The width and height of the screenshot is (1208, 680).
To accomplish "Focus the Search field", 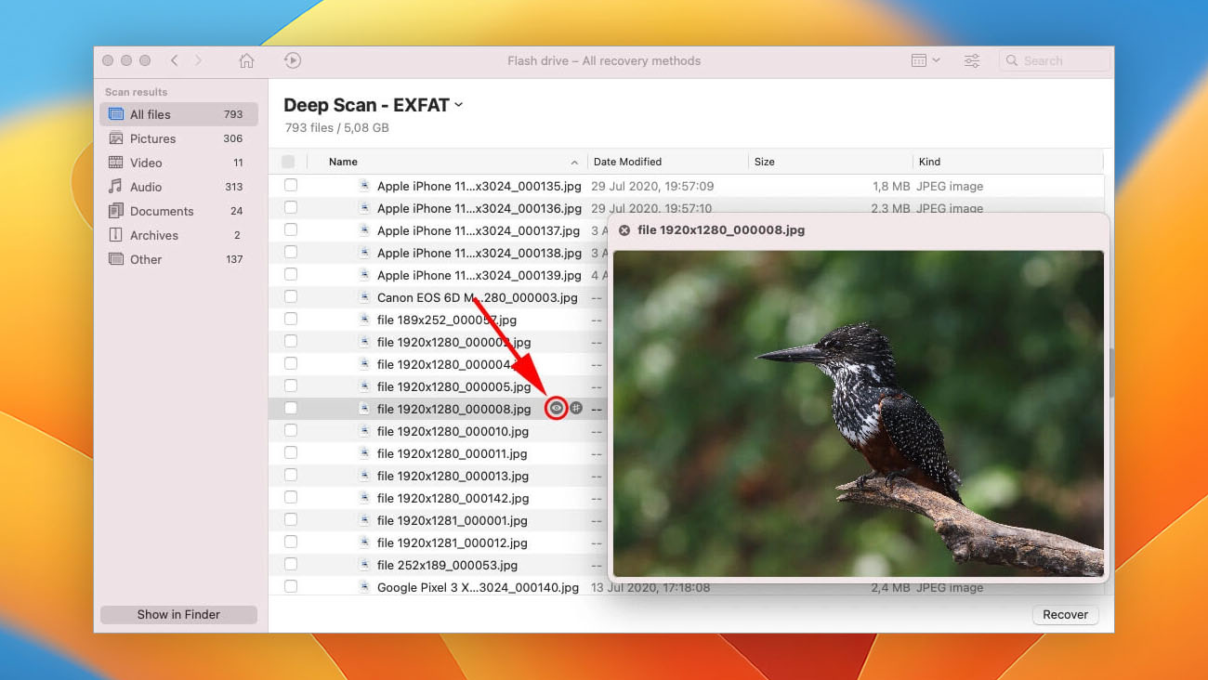I will pos(1055,60).
